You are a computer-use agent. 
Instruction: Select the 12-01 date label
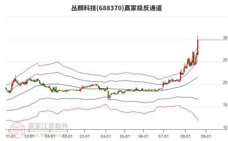[29, 137]
